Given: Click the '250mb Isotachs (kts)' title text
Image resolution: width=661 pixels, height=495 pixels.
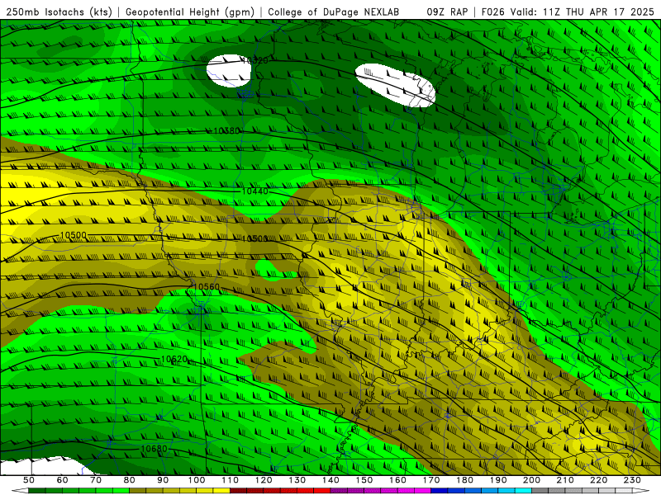Looking at the screenshot, I should tap(59, 12).
